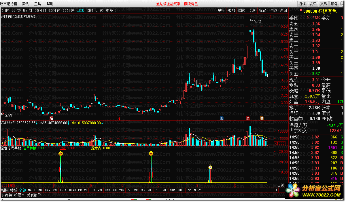
Task: Select the VOL-TDX indicator
Action: tap(118, 190)
